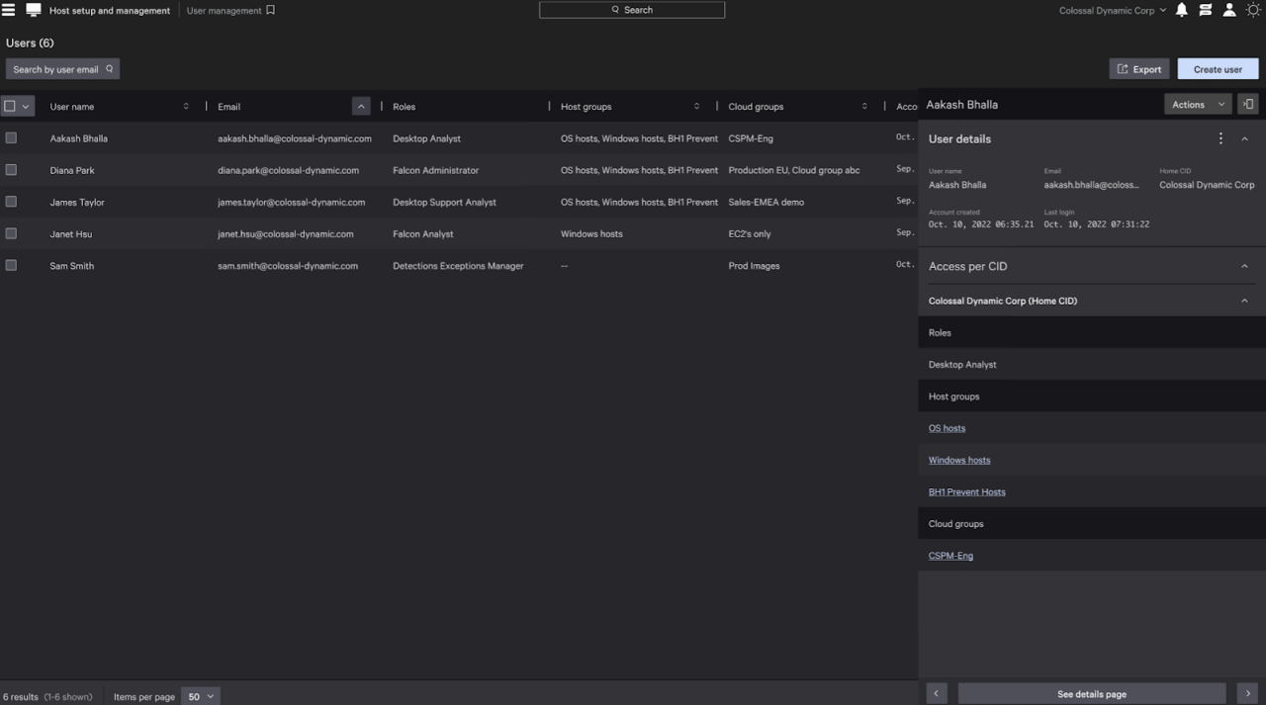The height and width of the screenshot is (705, 1266).
Task: Click the Export button
Action: point(1139,69)
